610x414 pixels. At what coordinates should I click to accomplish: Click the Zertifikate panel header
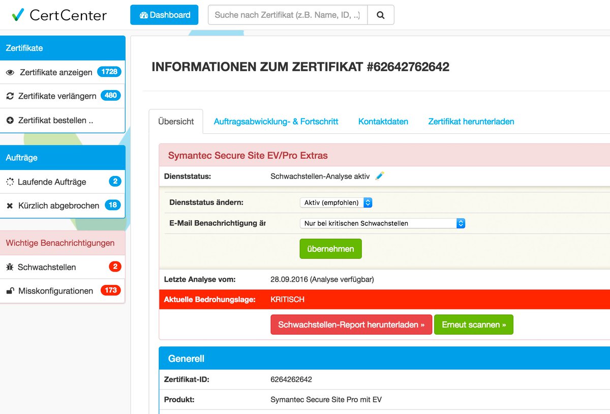(x=63, y=48)
